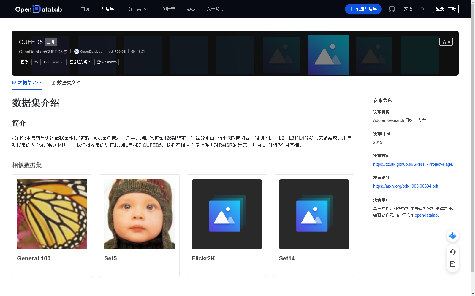Image resolution: width=475 pixels, height=296 pixels.
Task: Click the CV tag
Action: click(x=36, y=62)
